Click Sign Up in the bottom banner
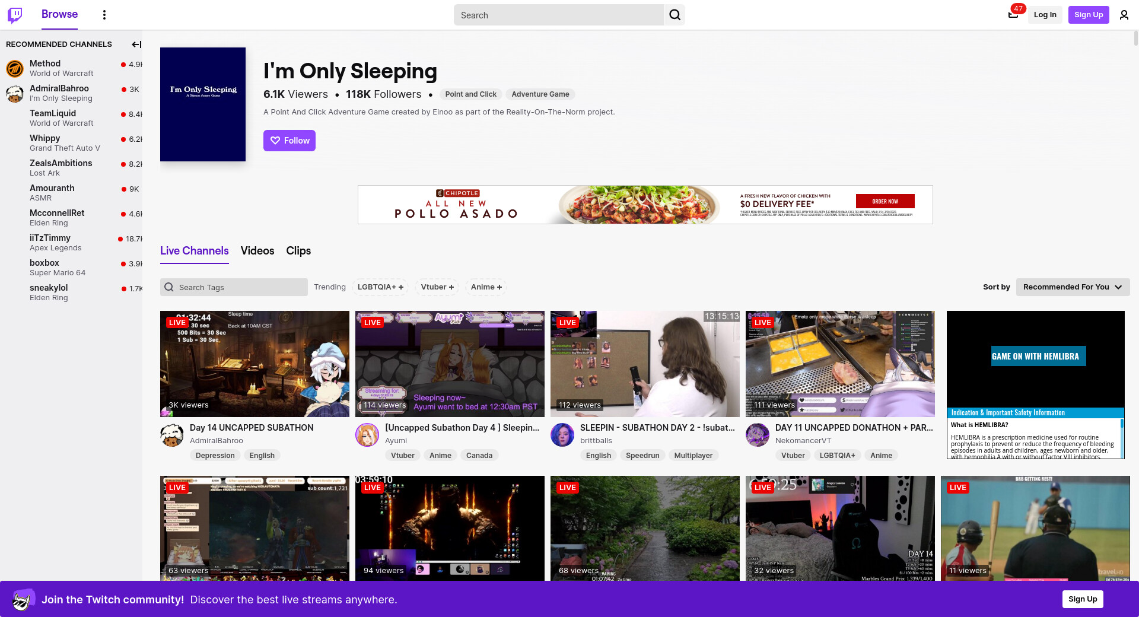1139x617 pixels. tap(1083, 599)
